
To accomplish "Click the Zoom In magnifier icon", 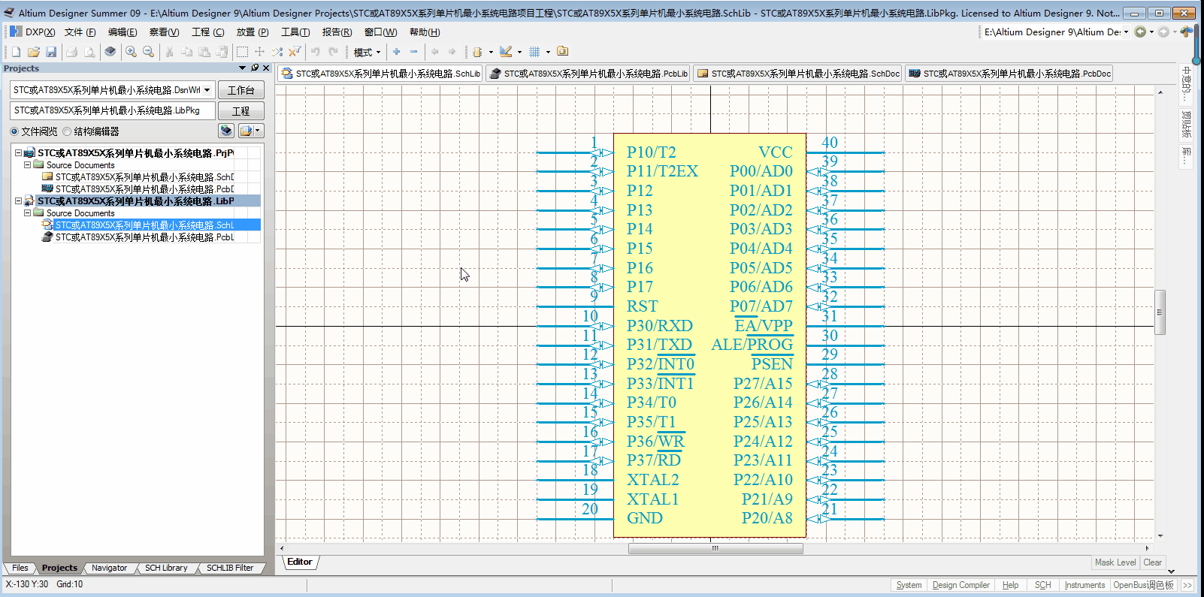I will tap(131, 52).
